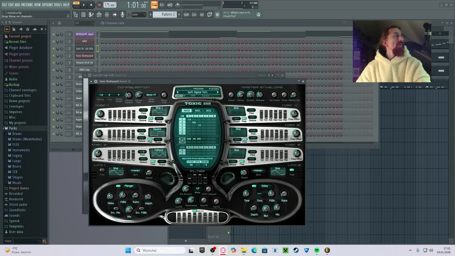Switch to the SEQ tab in Toxic
The height and width of the screenshot is (256, 455).
click(209, 111)
